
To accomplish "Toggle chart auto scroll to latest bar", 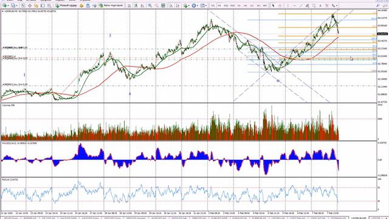I will click(171, 5).
